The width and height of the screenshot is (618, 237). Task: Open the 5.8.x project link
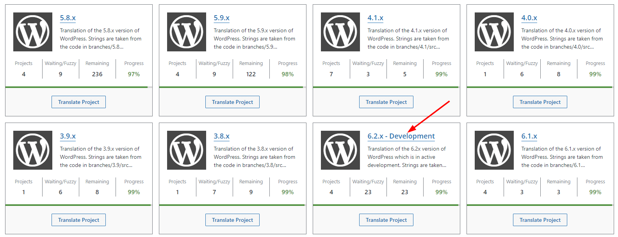coord(68,18)
